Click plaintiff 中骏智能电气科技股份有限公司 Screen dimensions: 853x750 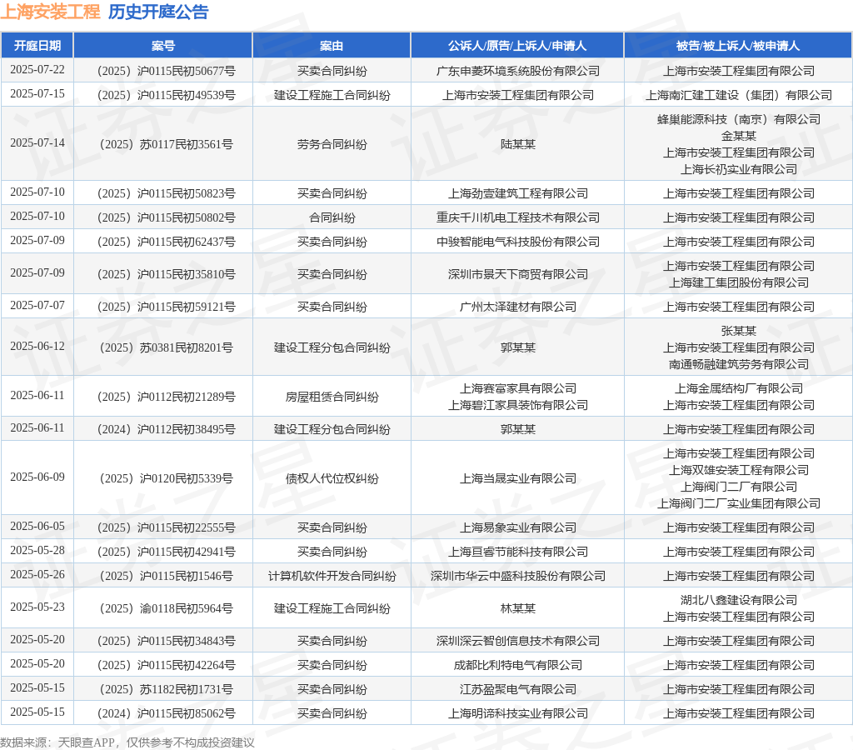518,242
